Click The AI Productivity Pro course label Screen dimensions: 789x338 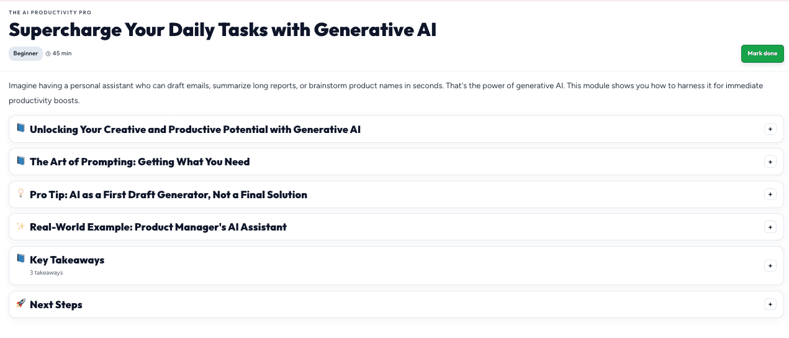click(50, 12)
